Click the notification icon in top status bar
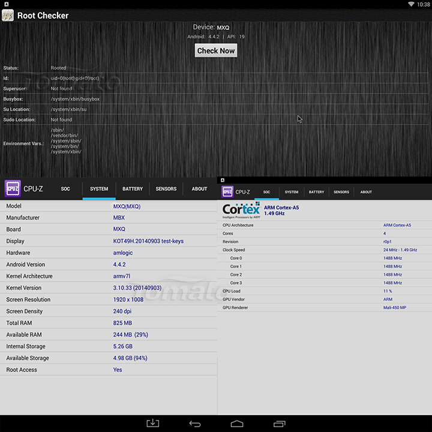 [x=7, y=4]
